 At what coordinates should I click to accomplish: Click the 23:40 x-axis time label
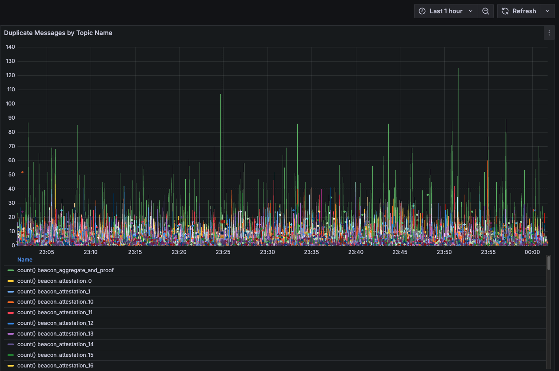point(355,252)
